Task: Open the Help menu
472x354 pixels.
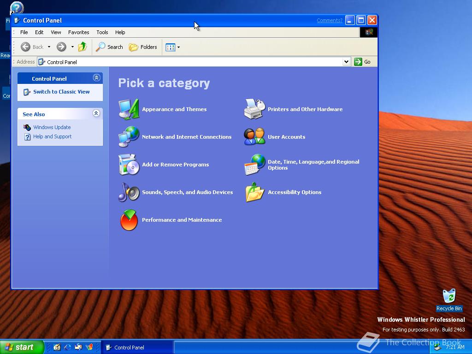Action: [120, 32]
